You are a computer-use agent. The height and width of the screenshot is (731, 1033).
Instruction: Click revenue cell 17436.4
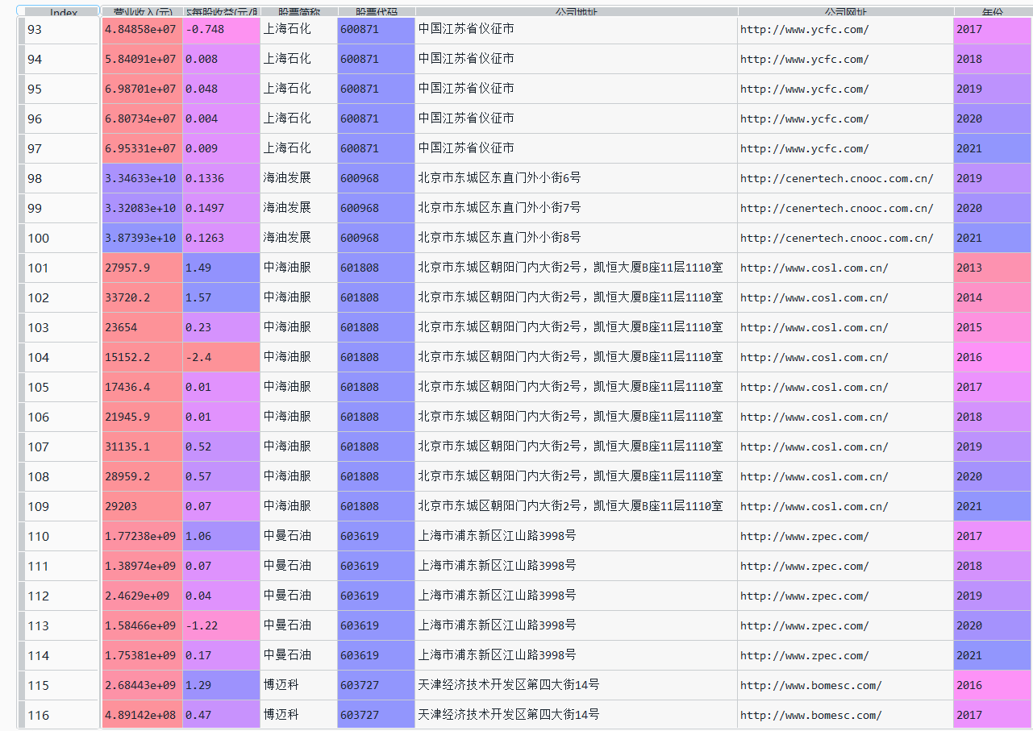pyautogui.click(x=142, y=387)
